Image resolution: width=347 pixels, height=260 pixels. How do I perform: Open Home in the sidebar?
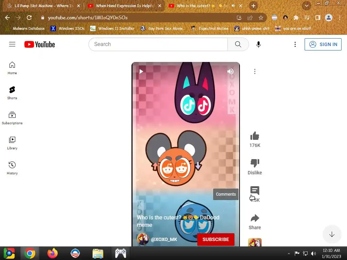[x=12, y=68]
